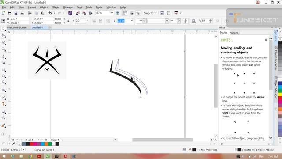
Task: Toggle the close curve button
Action: [x=186, y=21]
